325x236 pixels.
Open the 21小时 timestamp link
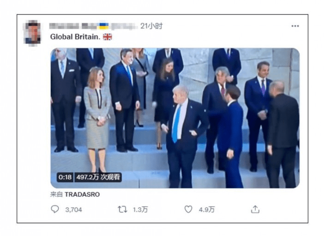[x=151, y=26]
